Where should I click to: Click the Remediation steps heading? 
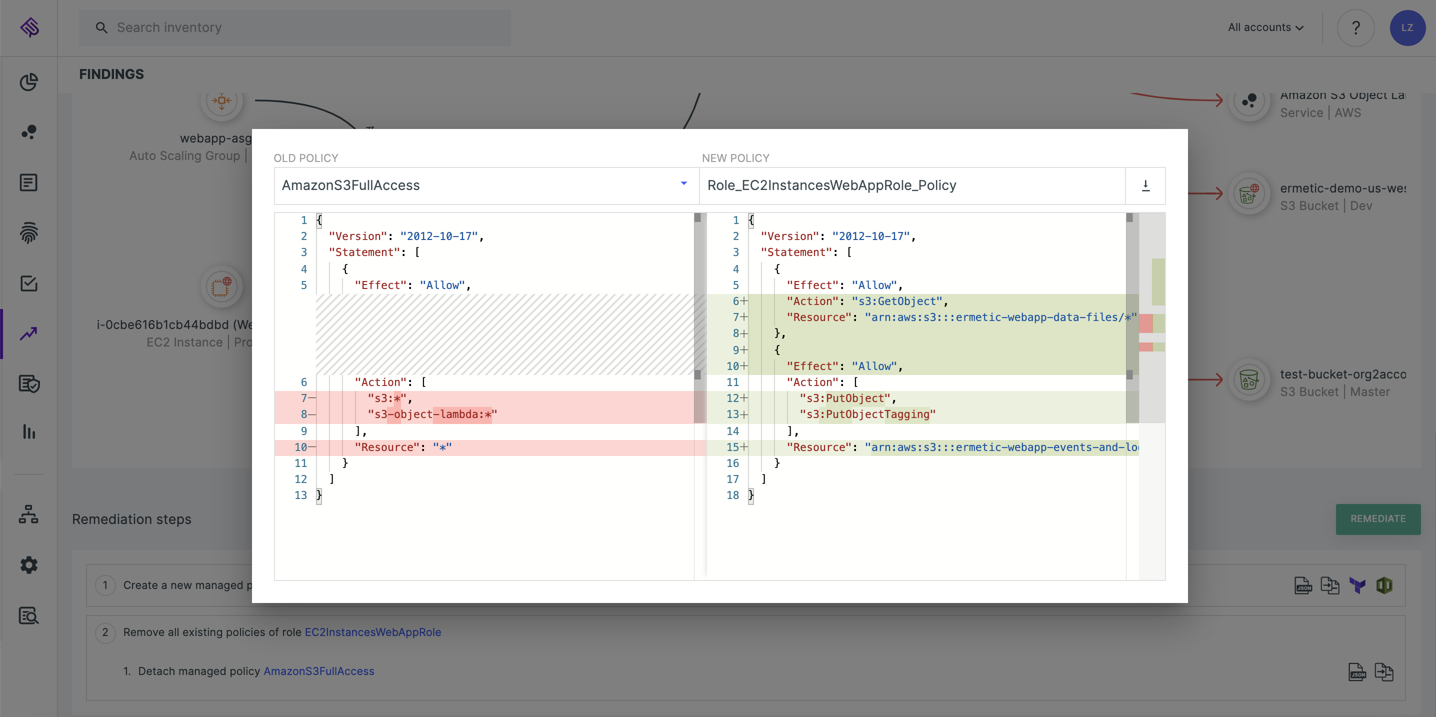tap(131, 519)
